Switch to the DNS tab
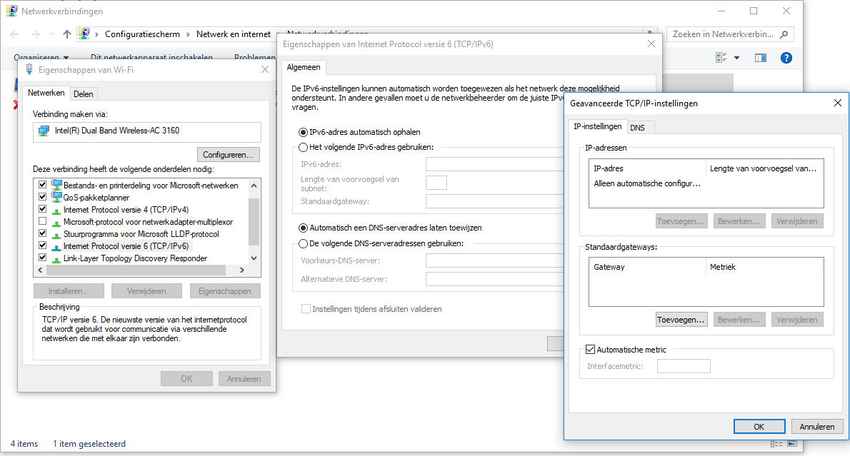The height and width of the screenshot is (456, 850). tap(637, 127)
